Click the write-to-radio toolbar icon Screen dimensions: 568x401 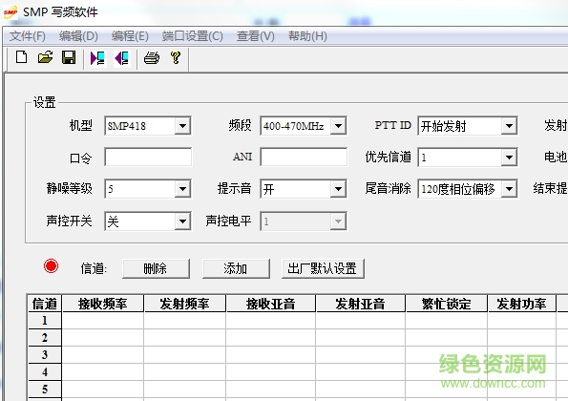pos(122,58)
